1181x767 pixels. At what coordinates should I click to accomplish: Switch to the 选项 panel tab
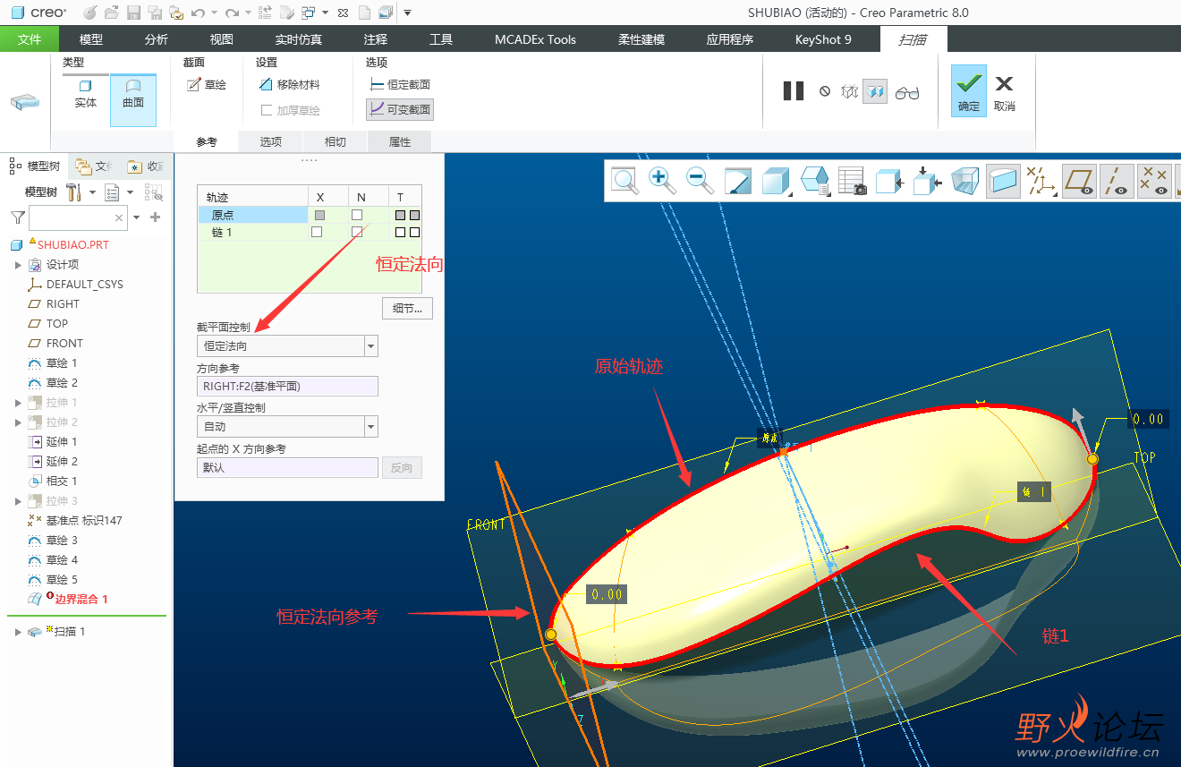pos(271,141)
